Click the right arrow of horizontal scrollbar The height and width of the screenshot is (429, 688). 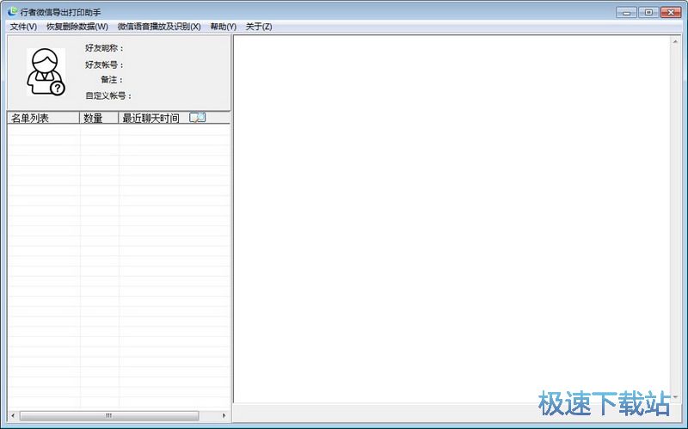(x=224, y=416)
